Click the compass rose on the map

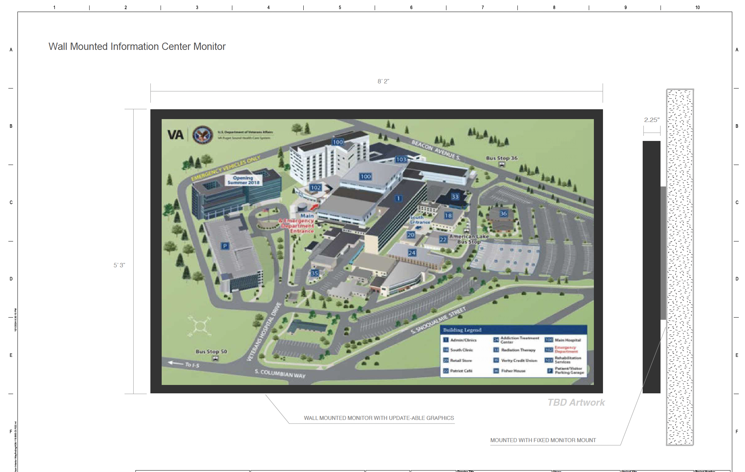pos(199,326)
